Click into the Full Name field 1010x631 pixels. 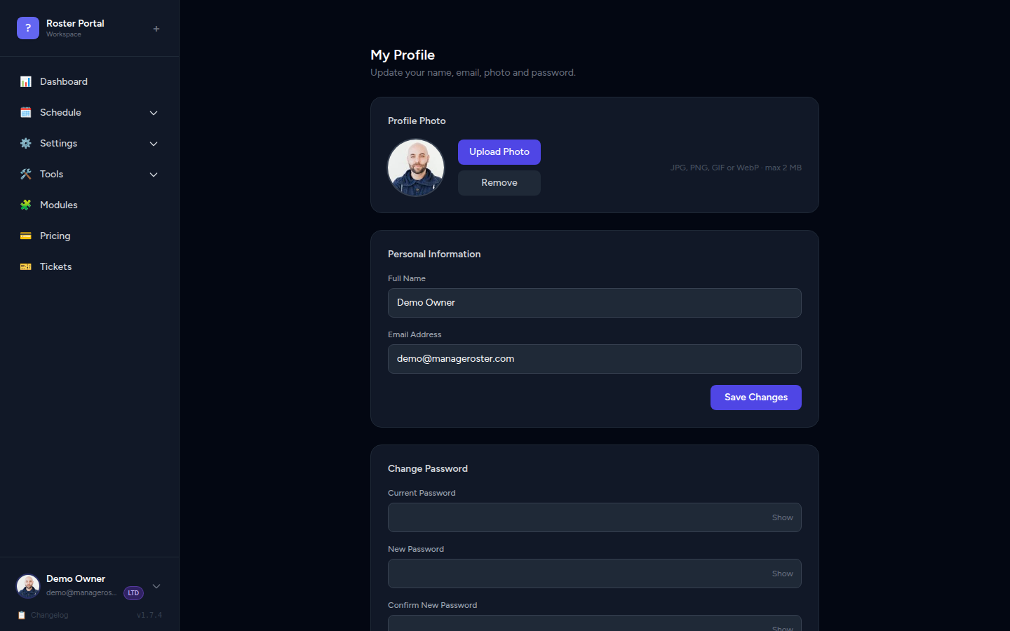tap(595, 302)
